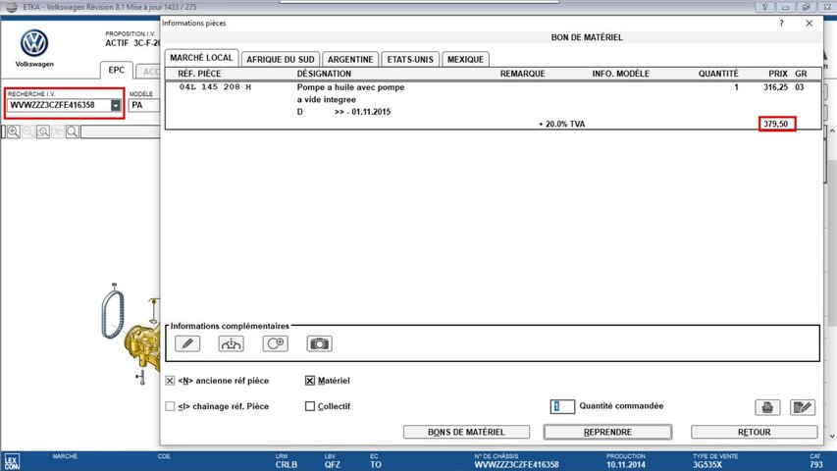Click the zoom-to-area magnifier icon
837x471 pixels.
43,131
